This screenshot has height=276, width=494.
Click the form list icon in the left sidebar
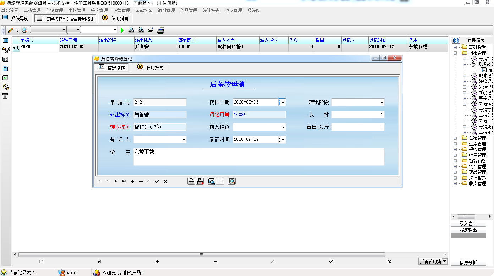point(5,59)
